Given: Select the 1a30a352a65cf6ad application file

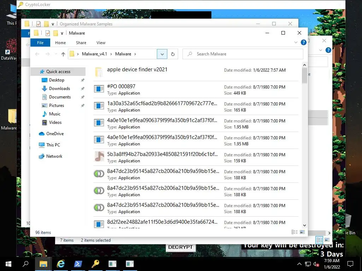Looking at the screenshot, I should pyautogui.click(x=196, y=107).
